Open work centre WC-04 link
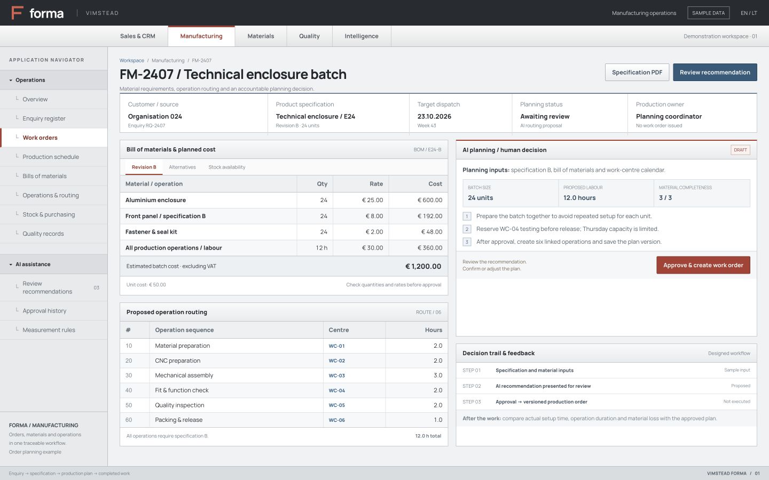This screenshot has height=480, width=769. pyautogui.click(x=337, y=391)
